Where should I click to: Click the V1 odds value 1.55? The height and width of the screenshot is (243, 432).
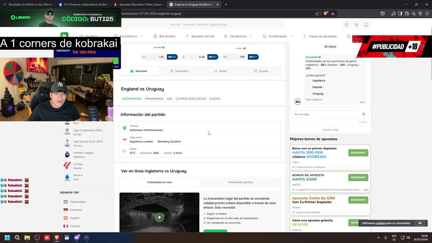[x=161, y=57]
